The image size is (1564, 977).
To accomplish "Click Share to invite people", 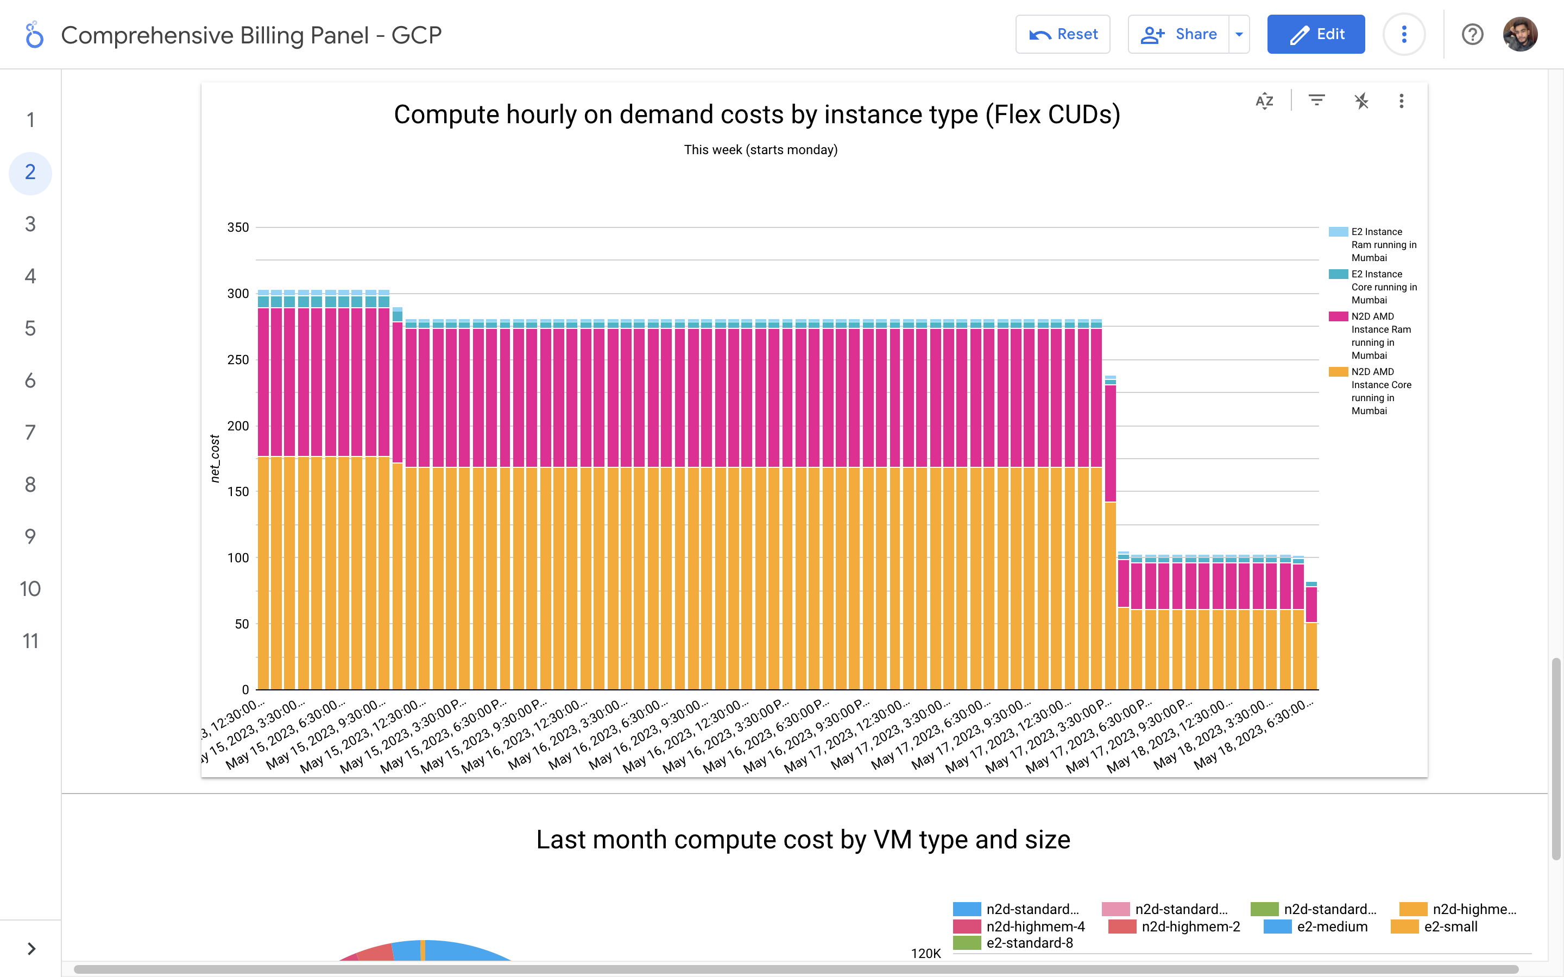I will (x=1179, y=34).
